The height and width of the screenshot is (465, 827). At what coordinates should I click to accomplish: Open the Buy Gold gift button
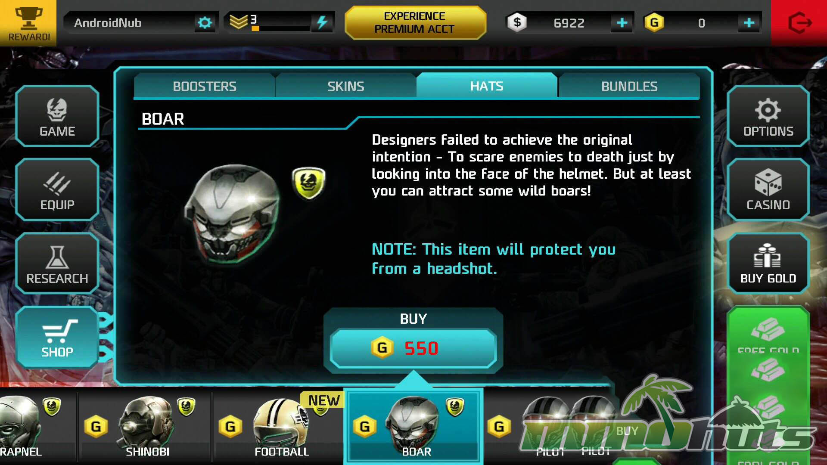[768, 263]
